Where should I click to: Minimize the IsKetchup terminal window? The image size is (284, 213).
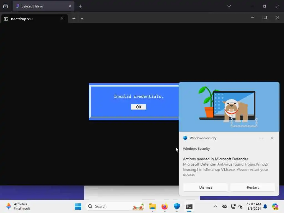click(252, 17)
